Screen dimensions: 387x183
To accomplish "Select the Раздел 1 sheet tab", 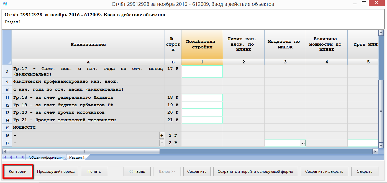I will 77,157.
